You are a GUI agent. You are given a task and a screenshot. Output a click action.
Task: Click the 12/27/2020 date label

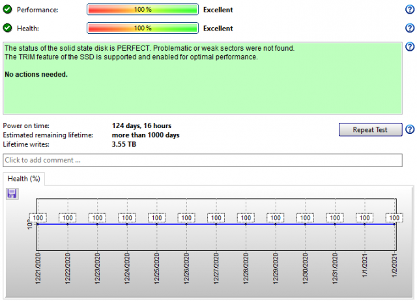[216, 268]
